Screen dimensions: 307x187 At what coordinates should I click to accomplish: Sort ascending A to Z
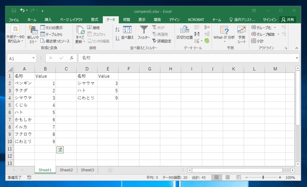tap(117, 30)
